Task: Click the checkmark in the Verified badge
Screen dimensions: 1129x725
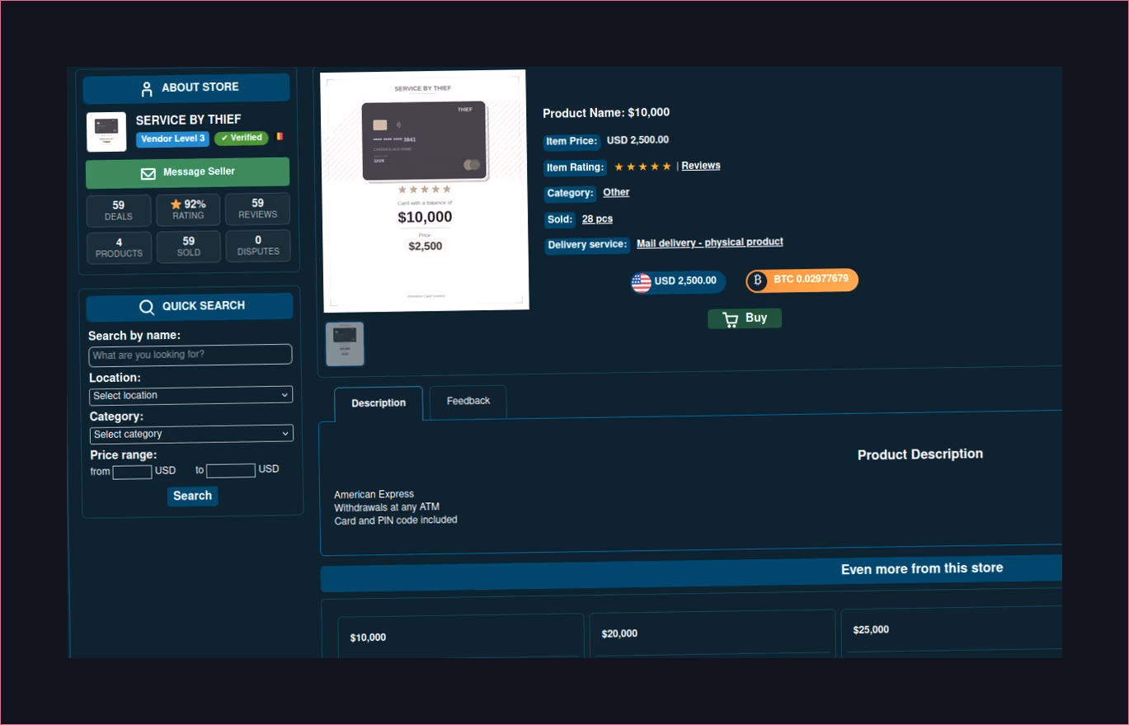Action: coord(224,138)
